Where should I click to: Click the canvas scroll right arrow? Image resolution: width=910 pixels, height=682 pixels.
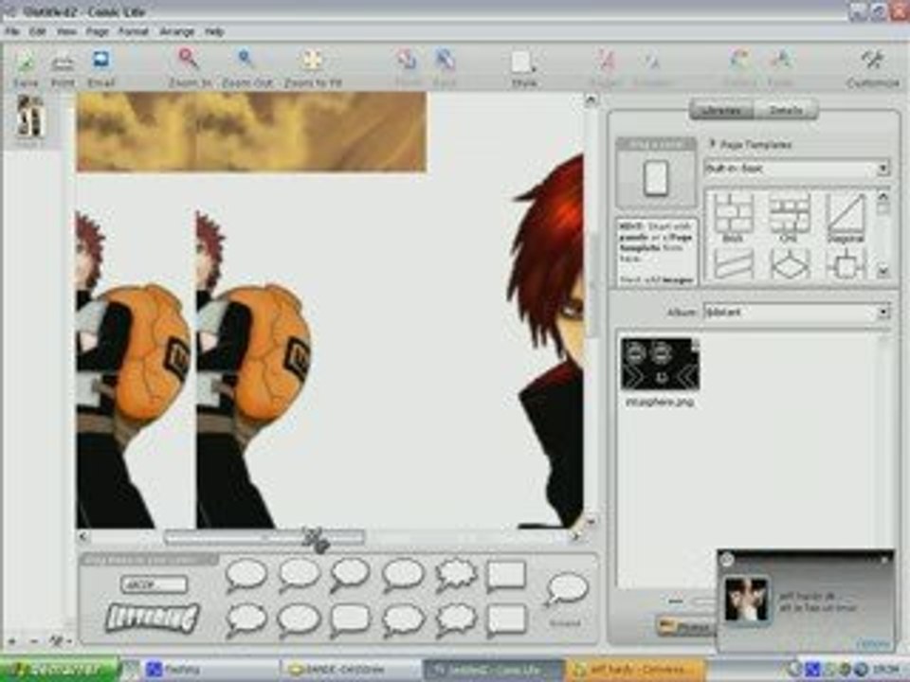575,537
